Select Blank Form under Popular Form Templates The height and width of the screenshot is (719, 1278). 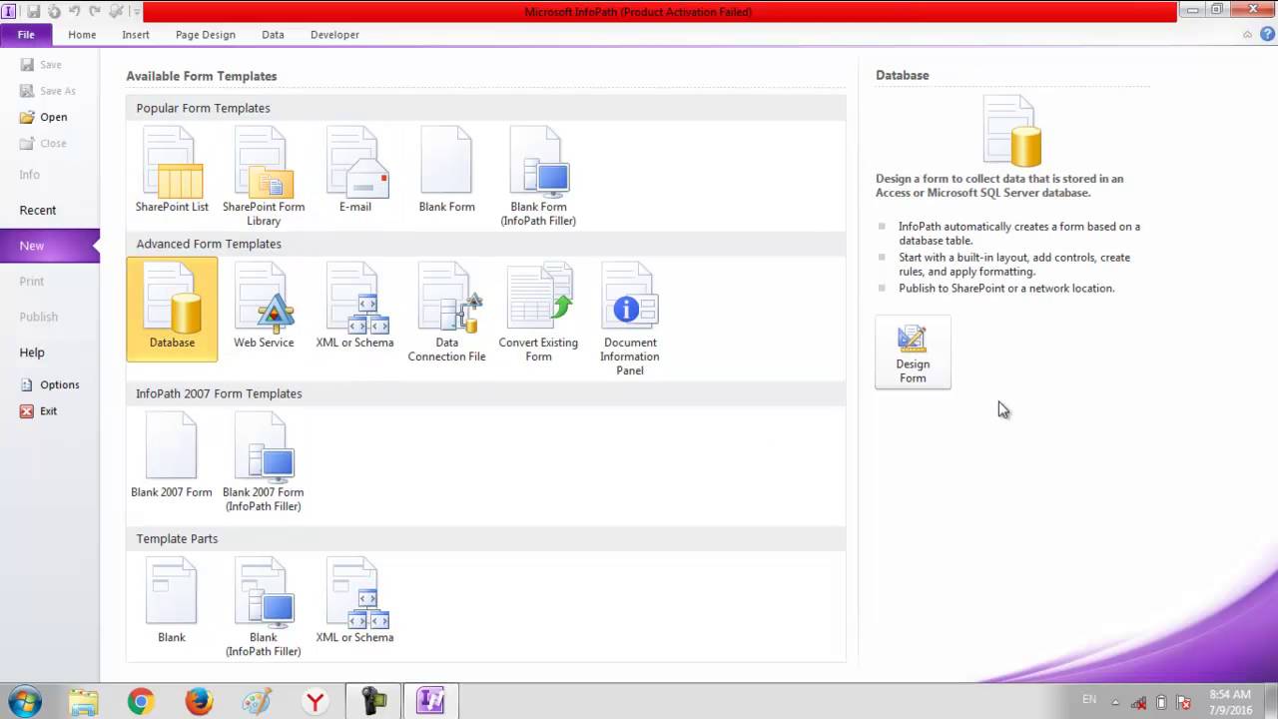coord(446,171)
